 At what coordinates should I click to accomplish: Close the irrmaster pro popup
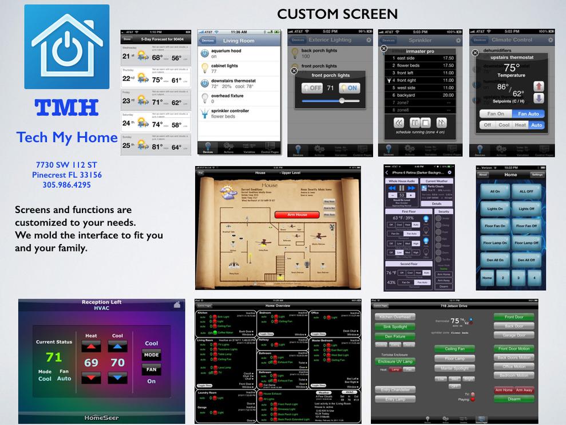(384, 49)
